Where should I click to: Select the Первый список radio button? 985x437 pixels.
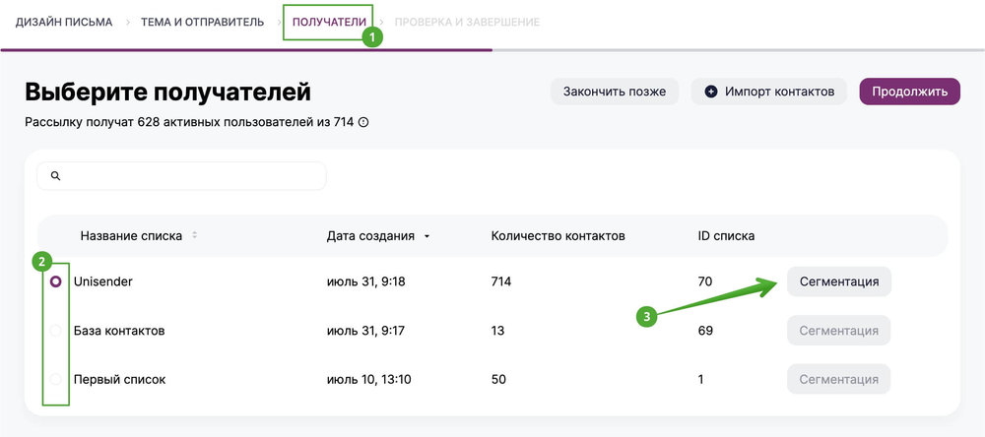[56, 379]
